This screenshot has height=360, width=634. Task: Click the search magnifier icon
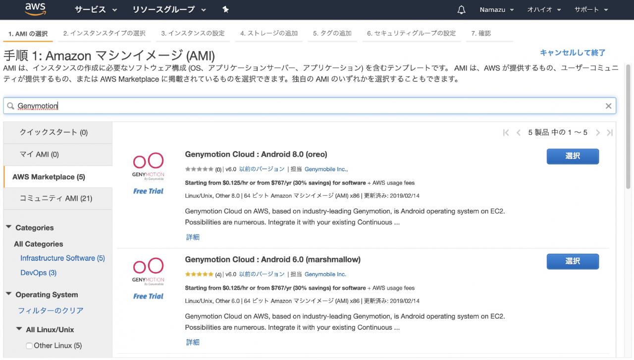click(x=10, y=106)
